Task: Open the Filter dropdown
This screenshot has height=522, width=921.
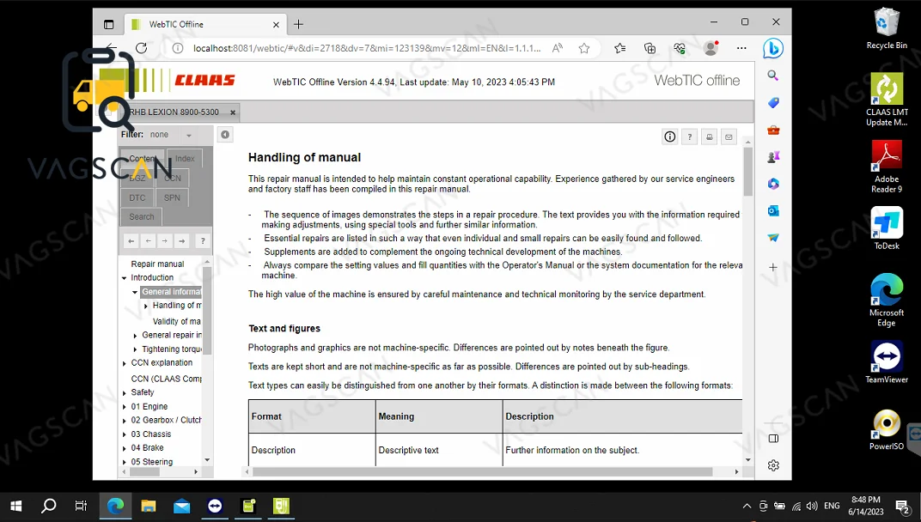Action: 172,135
